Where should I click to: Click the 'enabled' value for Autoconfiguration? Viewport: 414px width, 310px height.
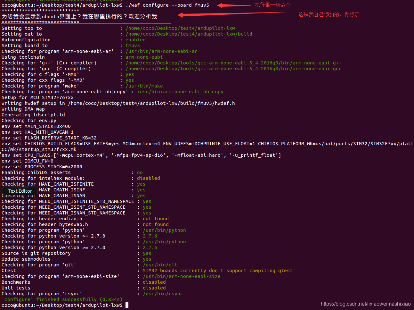135,40
